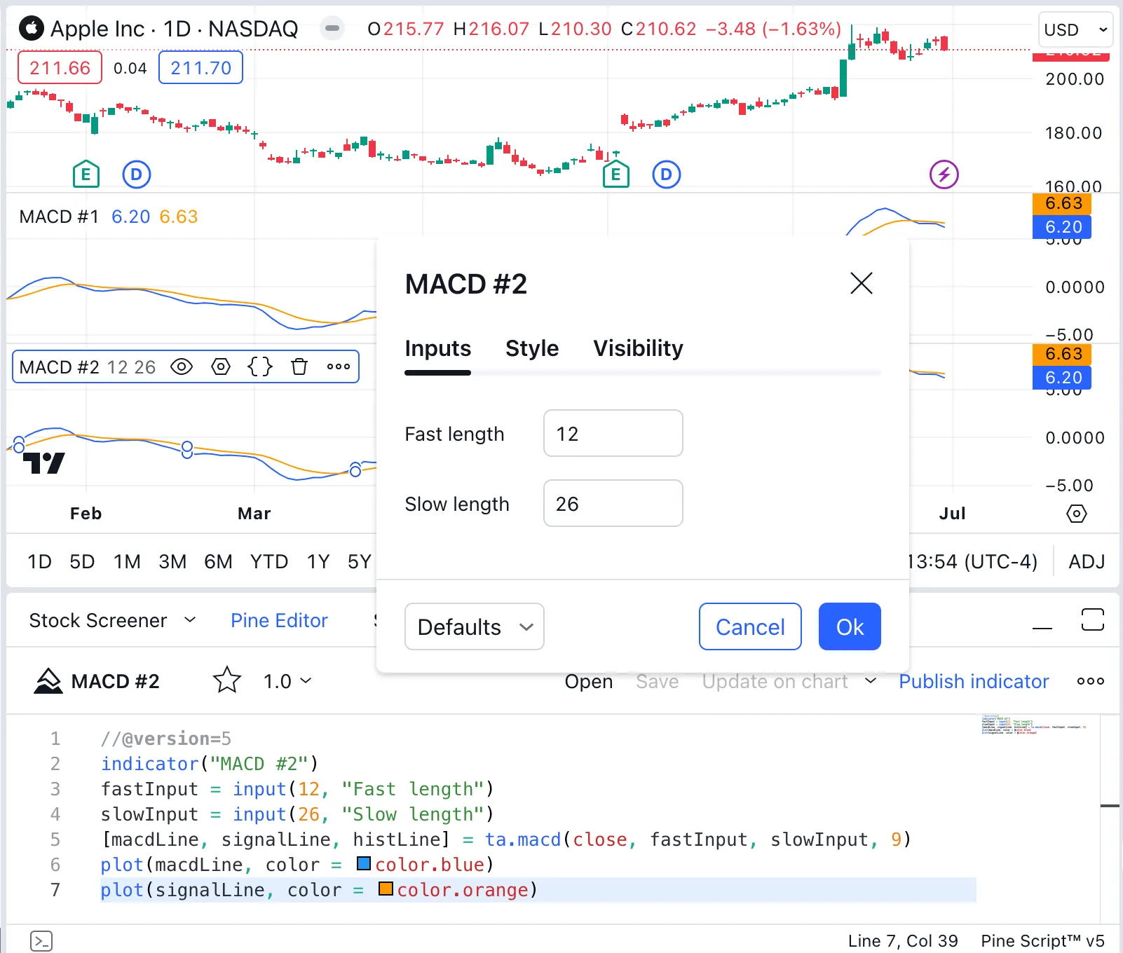The width and height of the screenshot is (1123, 953).
Task: Open MACD #2 source code braces icon
Action: point(260,366)
